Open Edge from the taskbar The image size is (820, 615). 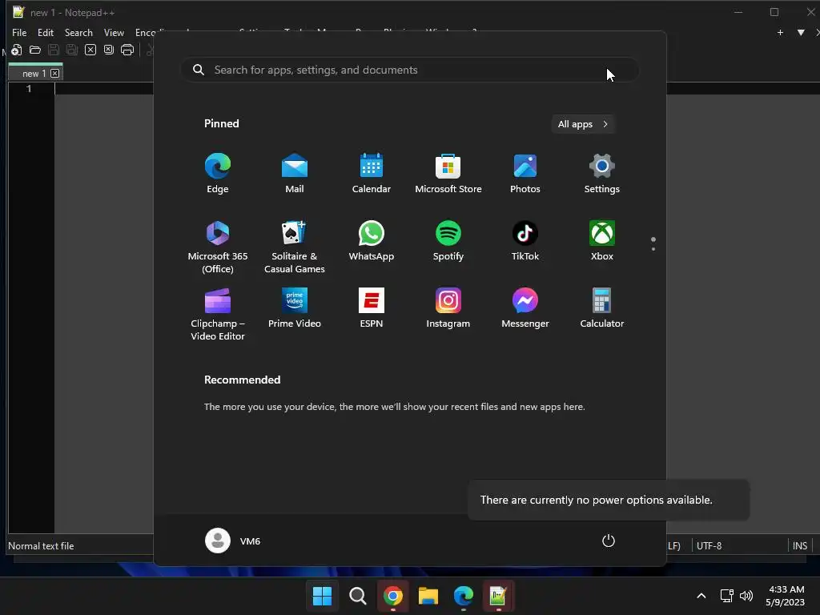tap(464, 596)
